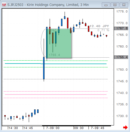The width and height of the screenshot is (130, 132).
Task: Close the Kirin Holdings chart window
Action: pos(124,5)
